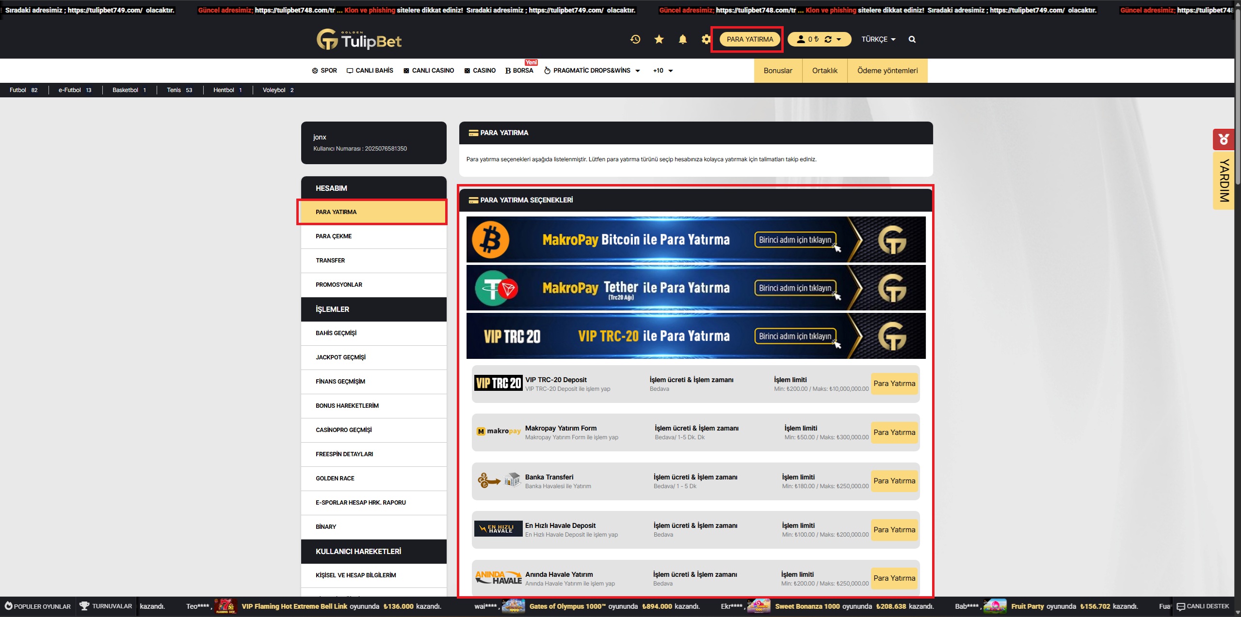Click the red promo icon above YARDIM
The image size is (1241, 617).
coord(1223,139)
